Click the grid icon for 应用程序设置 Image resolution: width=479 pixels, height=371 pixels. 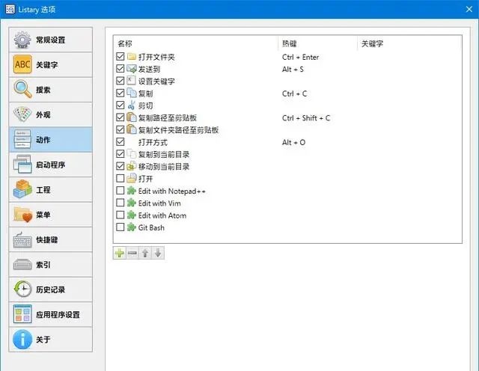[22, 314]
